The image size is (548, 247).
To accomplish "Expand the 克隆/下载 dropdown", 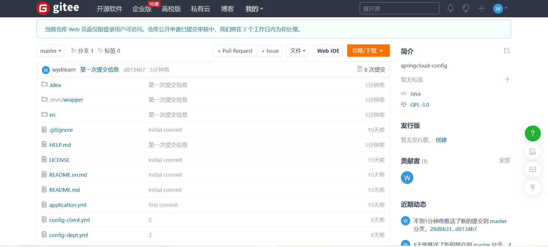I will [x=368, y=51].
